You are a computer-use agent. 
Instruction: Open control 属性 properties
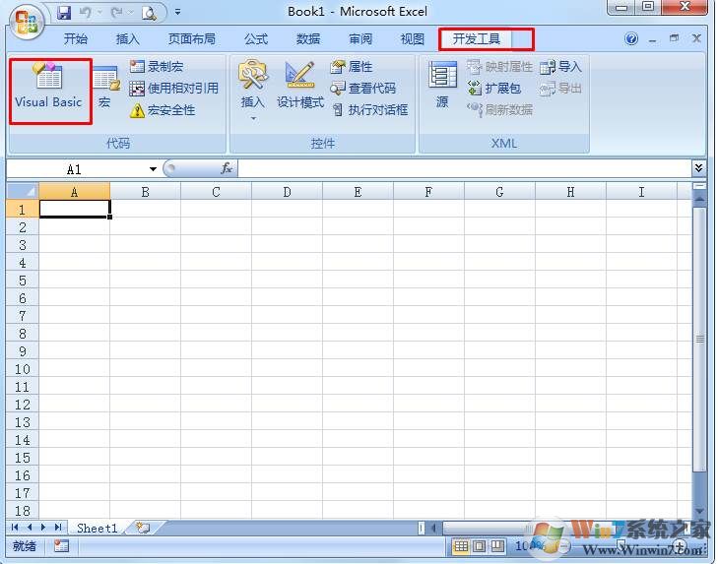(x=352, y=67)
